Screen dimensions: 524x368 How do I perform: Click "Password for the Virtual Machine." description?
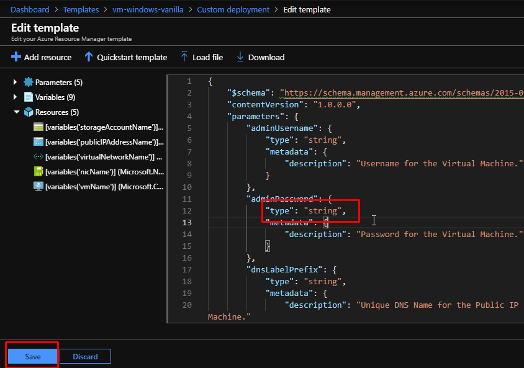tap(440, 235)
